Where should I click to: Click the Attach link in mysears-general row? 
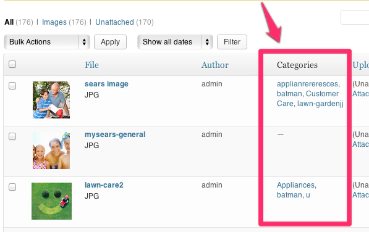pos(360,144)
